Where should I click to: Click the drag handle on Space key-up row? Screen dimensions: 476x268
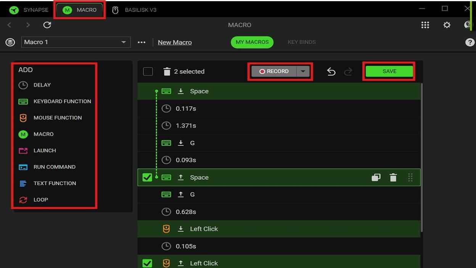tap(410, 178)
